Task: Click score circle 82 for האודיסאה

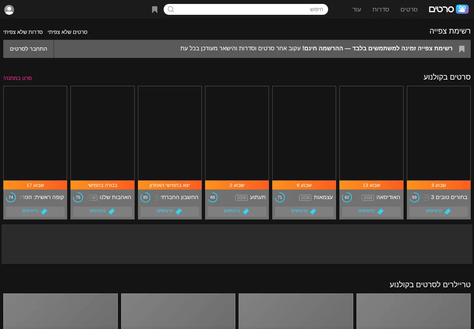Action: 347,197
